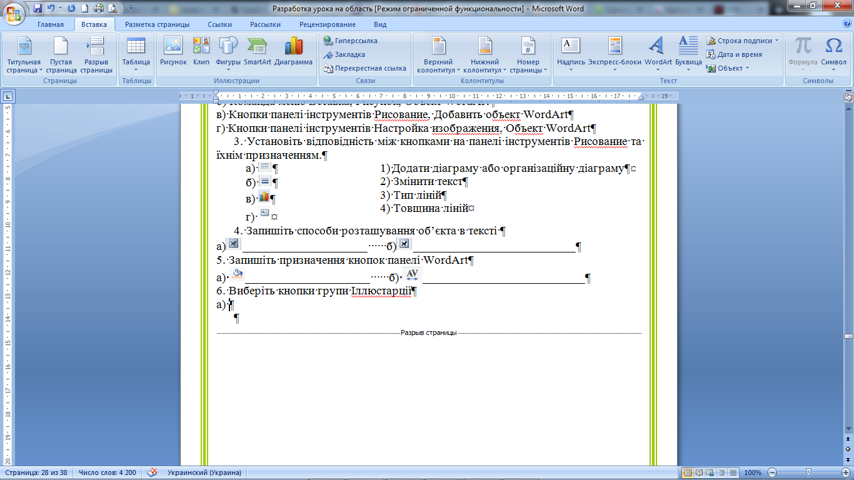Image resolution: width=854 pixels, height=480 pixels.
Task: Go to previous page via double-up arrow
Action: click(848, 440)
